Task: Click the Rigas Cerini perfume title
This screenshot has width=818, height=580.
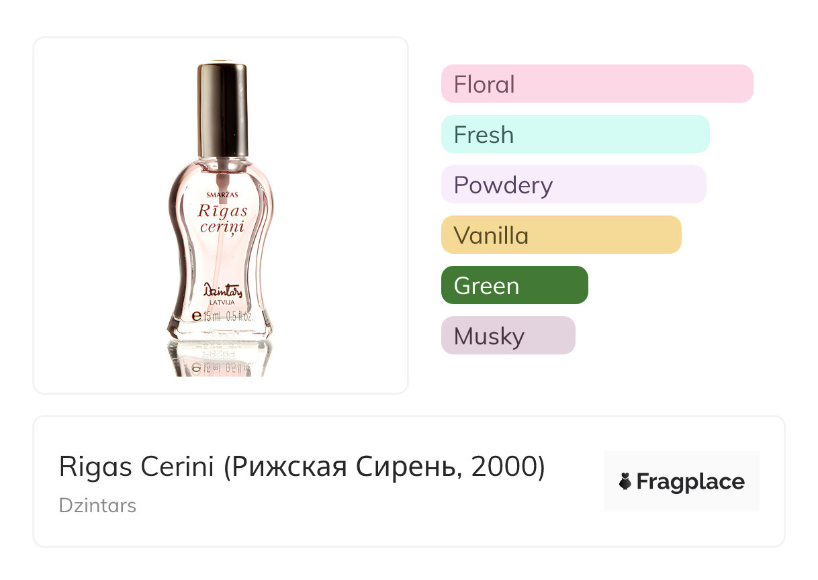Action: [x=137, y=467]
